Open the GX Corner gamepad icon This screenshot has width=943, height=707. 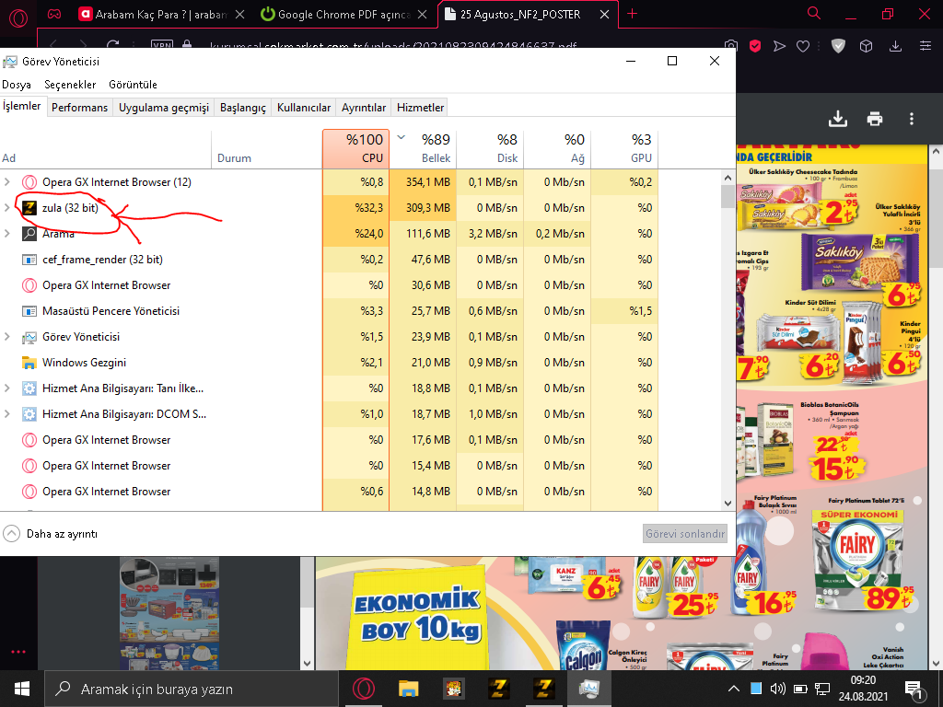54,15
